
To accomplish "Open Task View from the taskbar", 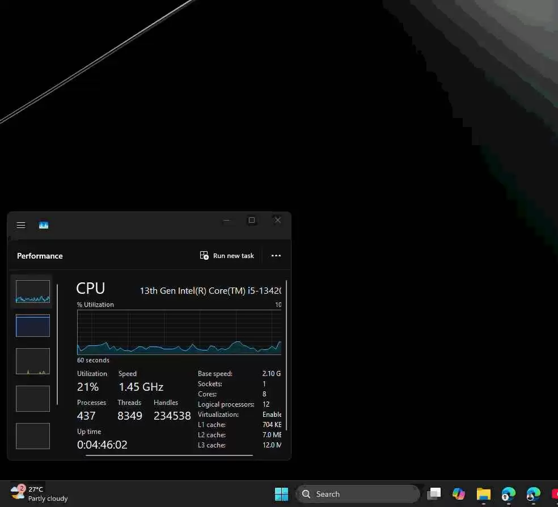I will (x=434, y=494).
